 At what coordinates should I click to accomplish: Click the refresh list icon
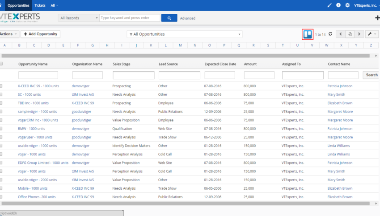coord(330,34)
